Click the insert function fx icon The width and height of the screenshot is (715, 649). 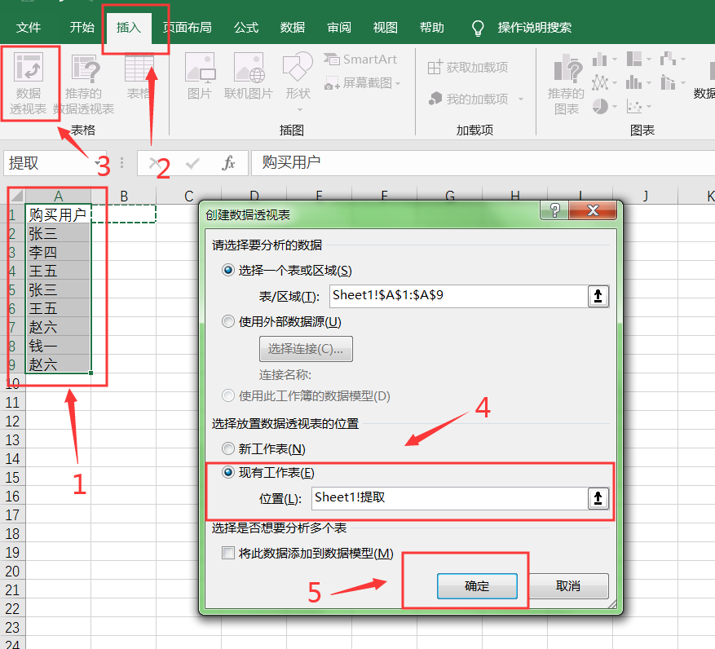(229, 163)
